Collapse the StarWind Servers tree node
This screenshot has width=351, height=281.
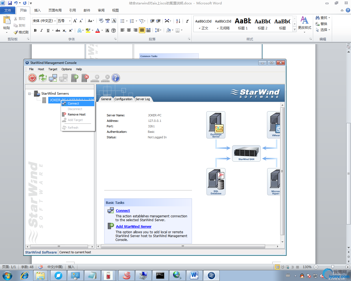30,94
